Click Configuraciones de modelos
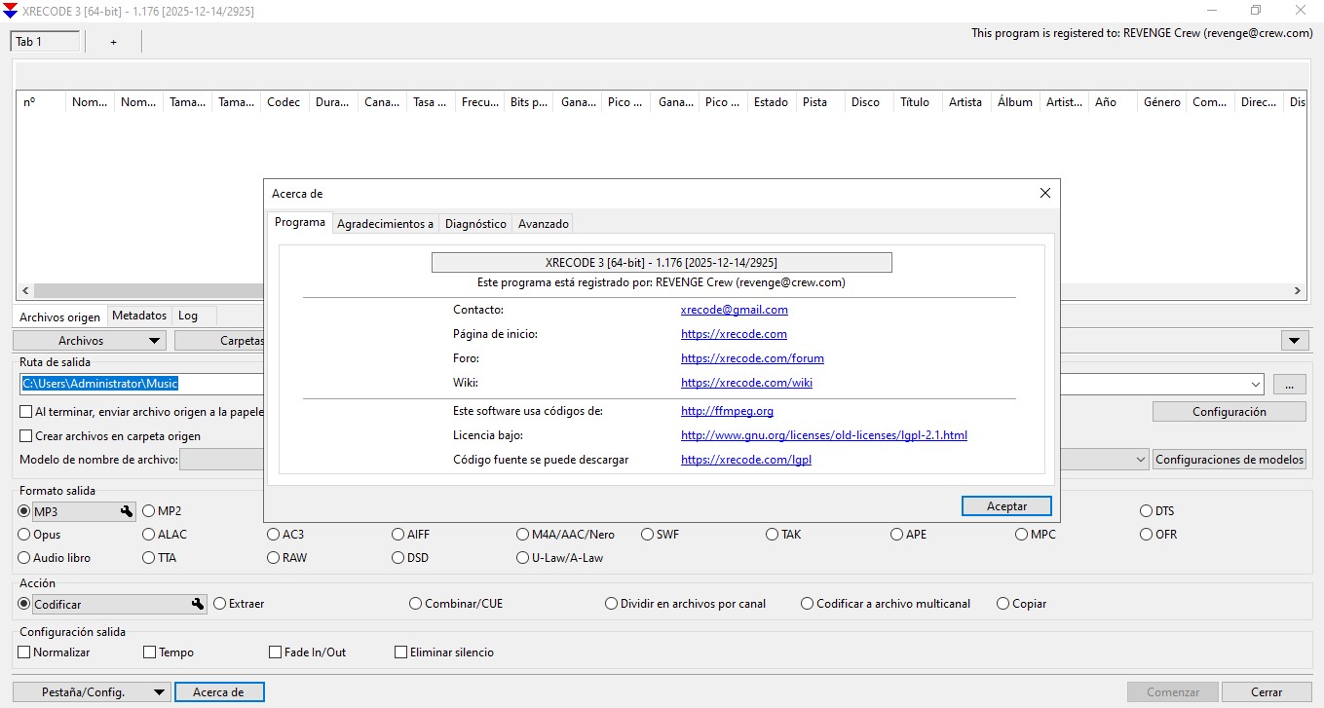1324x708 pixels. pyautogui.click(x=1229, y=459)
